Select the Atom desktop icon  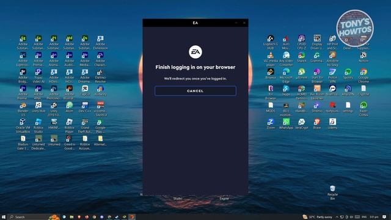[x=69, y=108]
